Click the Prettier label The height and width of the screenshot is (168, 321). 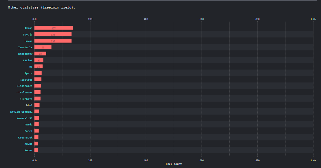[x=26, y=79]
